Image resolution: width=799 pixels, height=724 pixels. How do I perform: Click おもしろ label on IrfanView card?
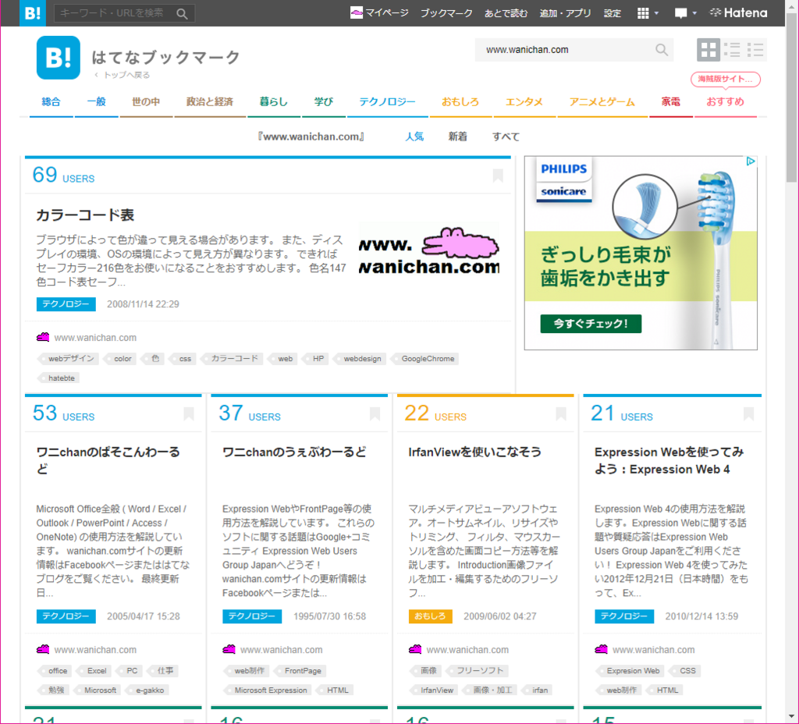click(x=430, y=616)
